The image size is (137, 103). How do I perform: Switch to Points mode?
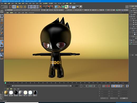pos(2,27)
